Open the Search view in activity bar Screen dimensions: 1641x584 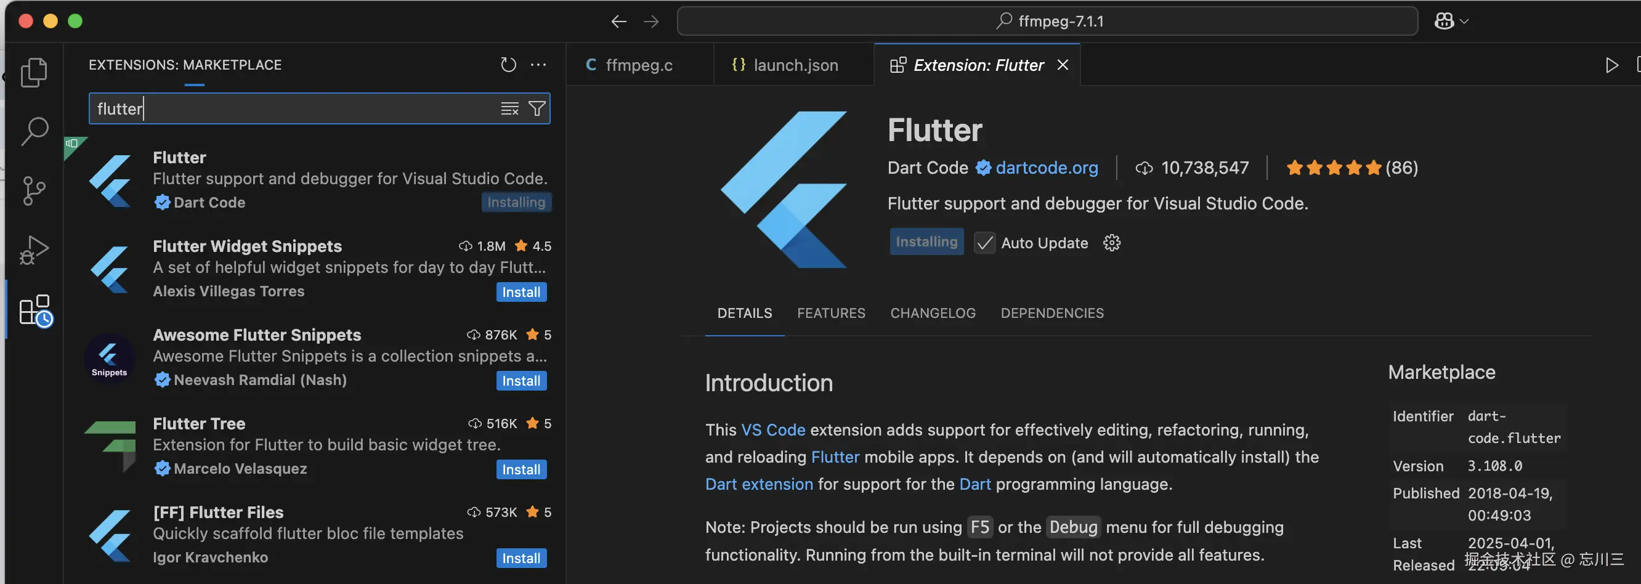click(34, 131)
